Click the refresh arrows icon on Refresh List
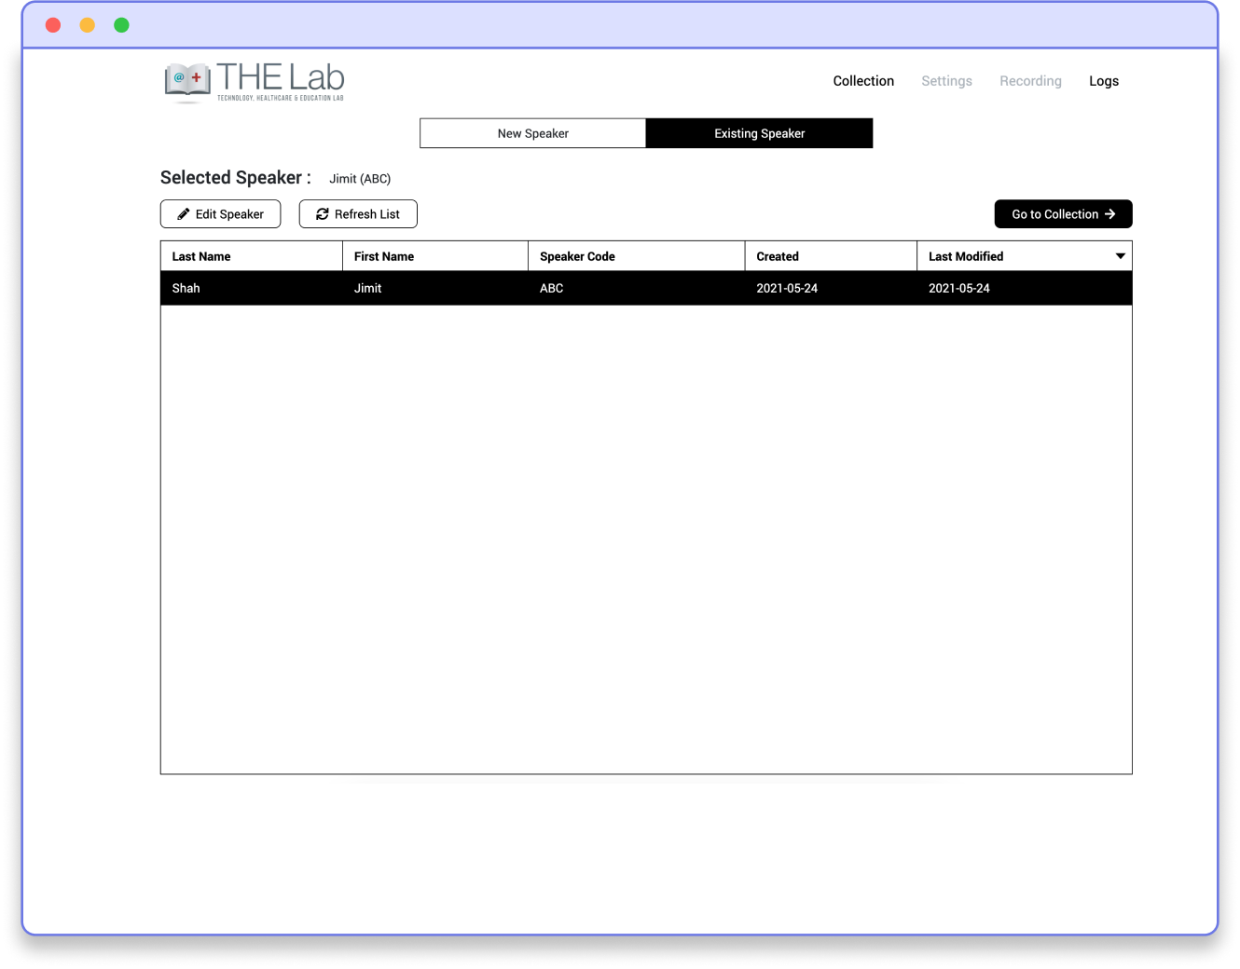The width and height of the screenshot is (1240, 969). tap(323, 214)
